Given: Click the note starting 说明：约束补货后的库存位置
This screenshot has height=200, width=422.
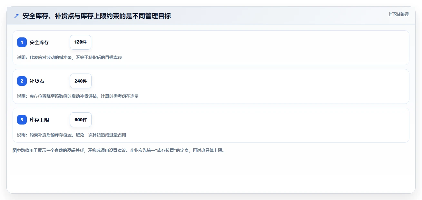Looking at the screenshot, I should tap(72, 135).
